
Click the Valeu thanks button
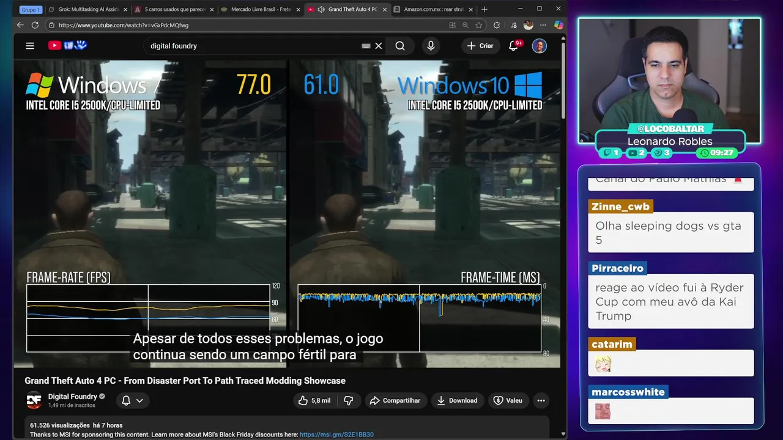click(x=508, y=400)
